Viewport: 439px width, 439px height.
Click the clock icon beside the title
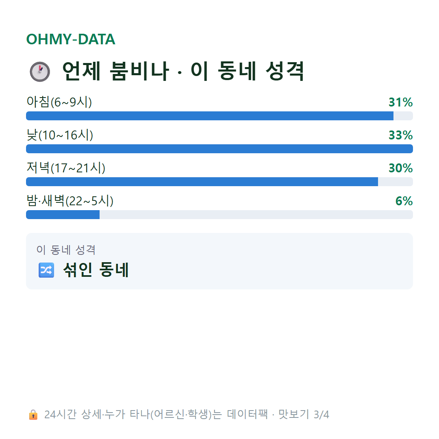[x=40, y=72]
